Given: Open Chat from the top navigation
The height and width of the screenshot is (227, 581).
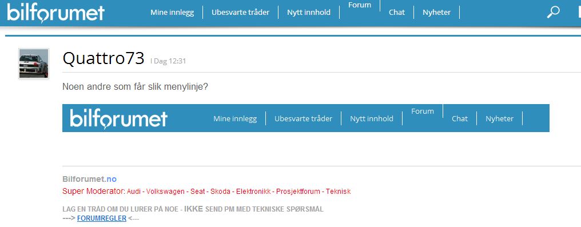Looking at the screenshot, I should [x=397, y=12].
